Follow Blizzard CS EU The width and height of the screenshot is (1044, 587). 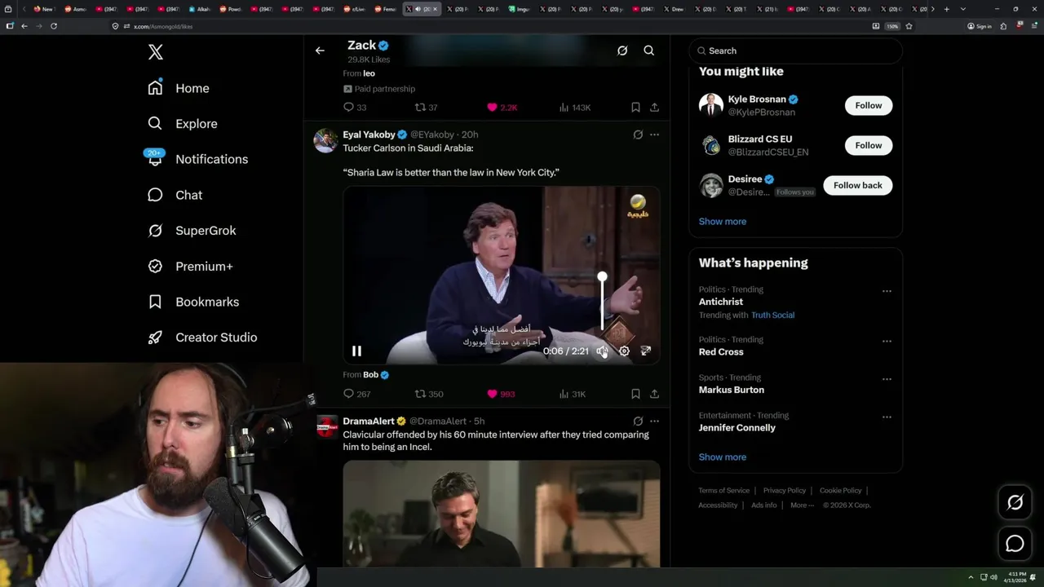coord(869,145)
